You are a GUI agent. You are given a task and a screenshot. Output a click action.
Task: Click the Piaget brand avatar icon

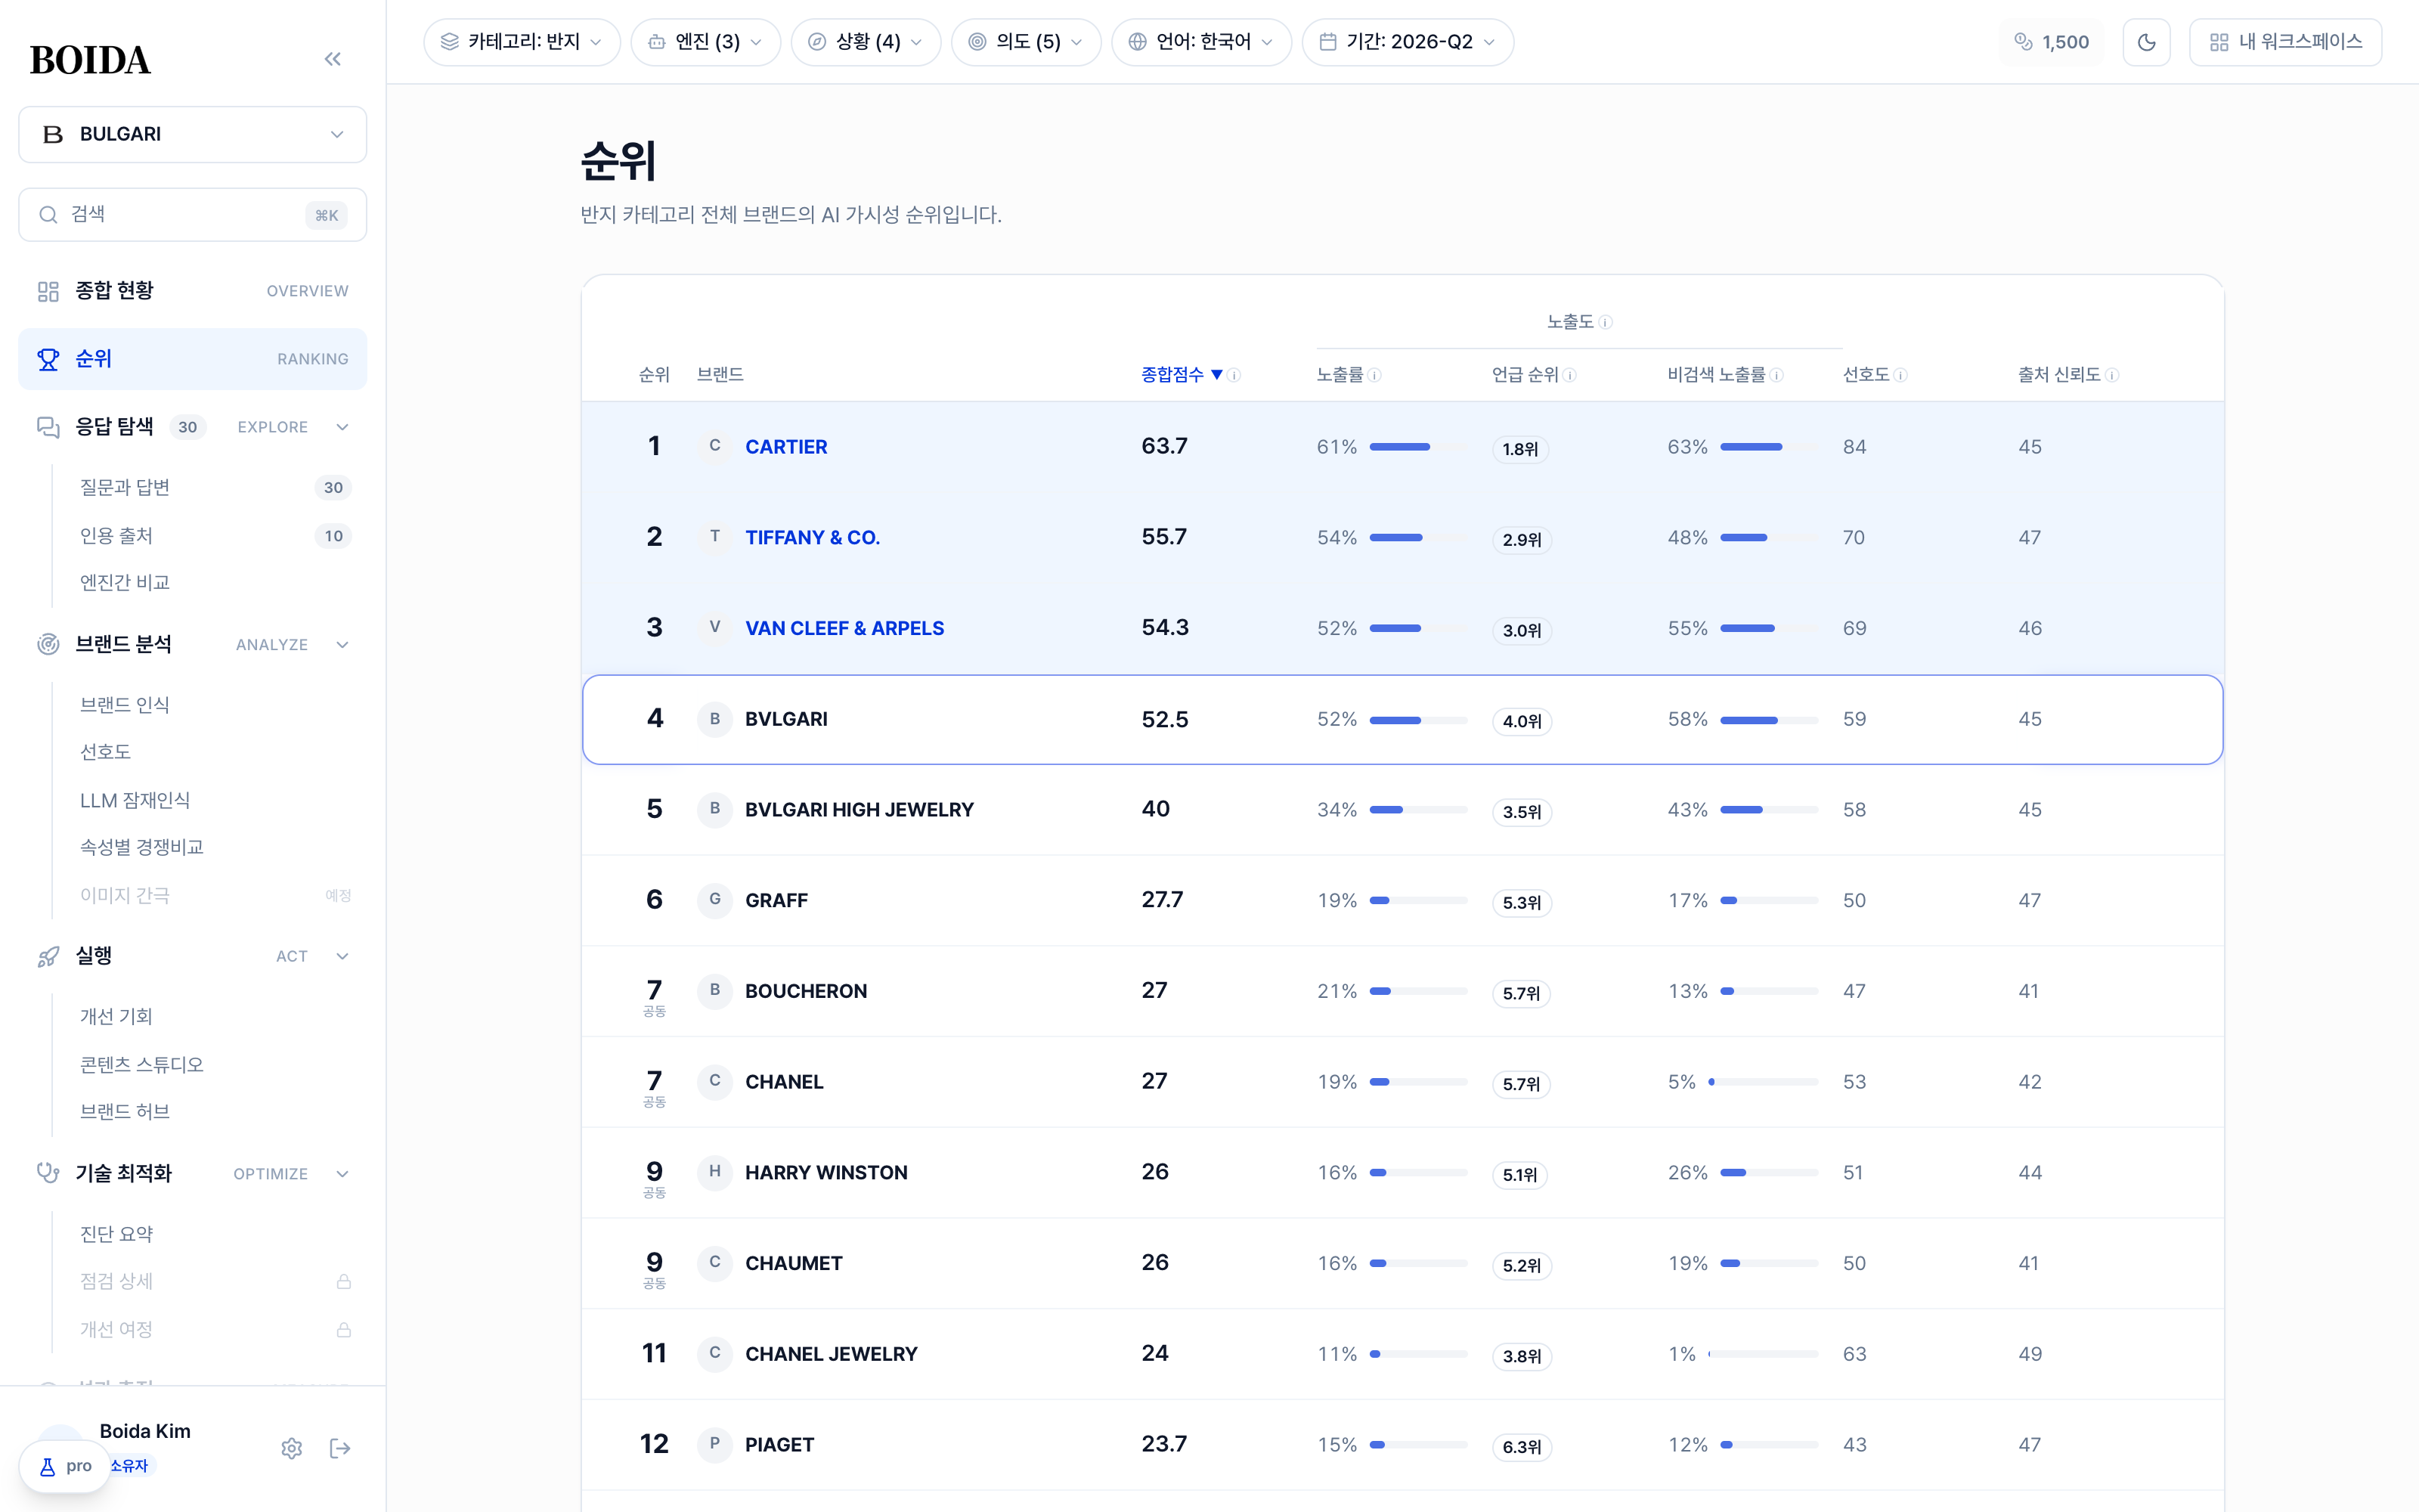pos(714,1444)
